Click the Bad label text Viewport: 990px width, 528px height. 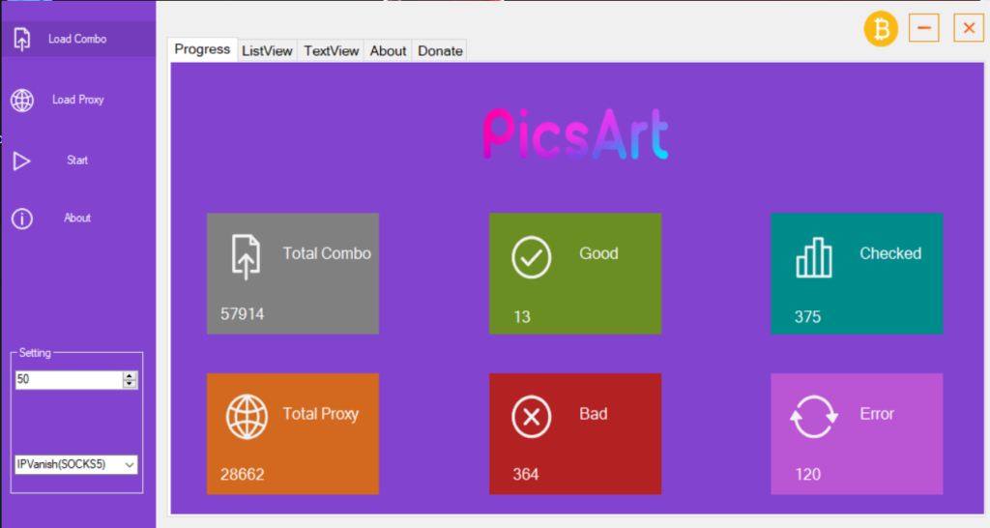[x=594, y=414]
